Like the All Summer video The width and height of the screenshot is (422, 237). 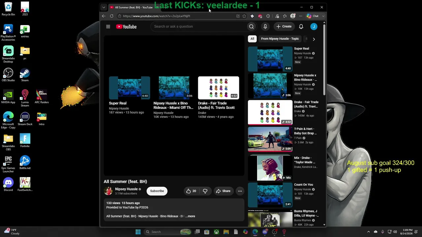pos(191,191)
